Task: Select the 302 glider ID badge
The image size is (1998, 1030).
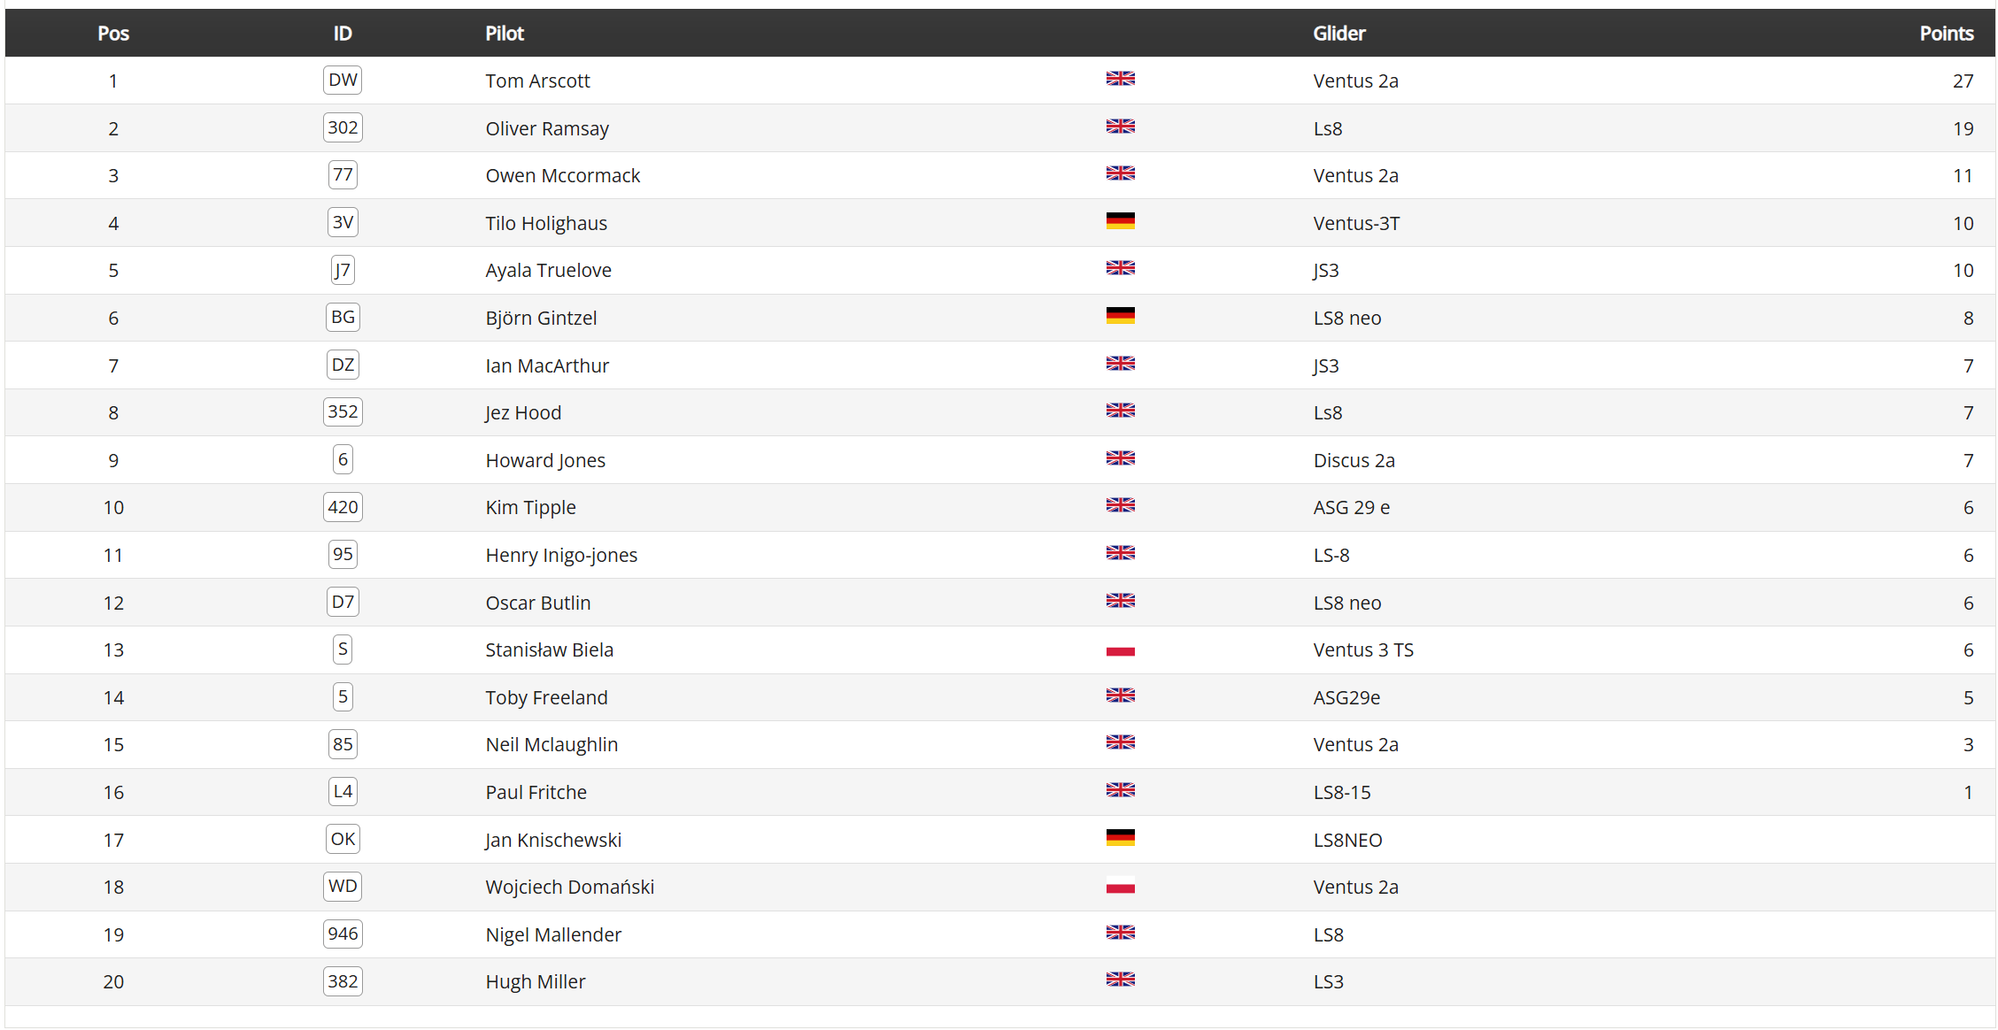Action: pyautogui.click(x=343, y=127)
